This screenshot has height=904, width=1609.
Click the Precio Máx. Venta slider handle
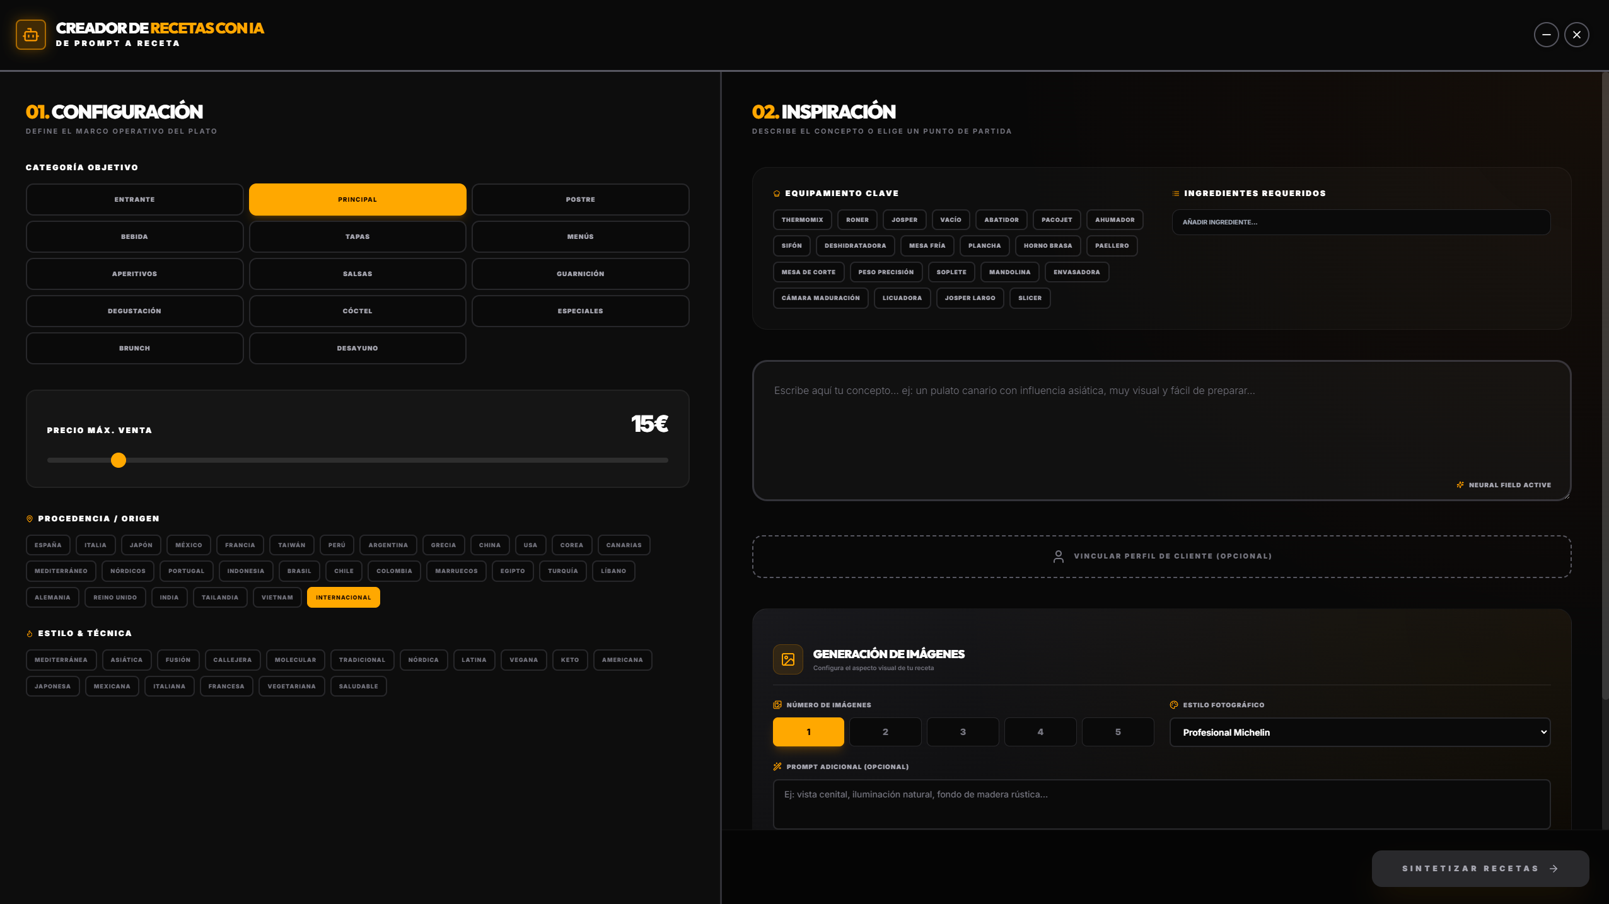click(x=119, y=460)
